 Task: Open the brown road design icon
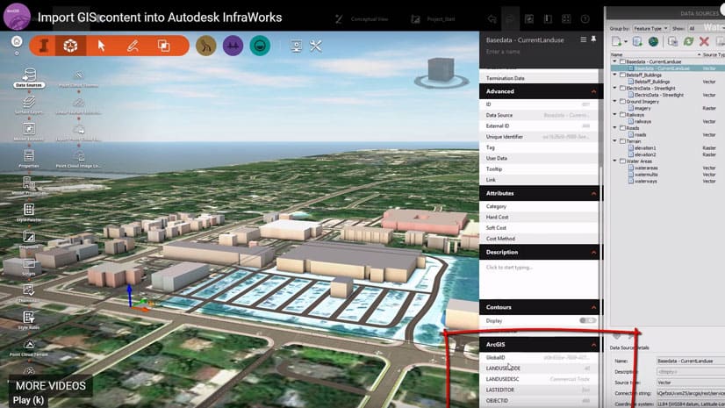206,46
